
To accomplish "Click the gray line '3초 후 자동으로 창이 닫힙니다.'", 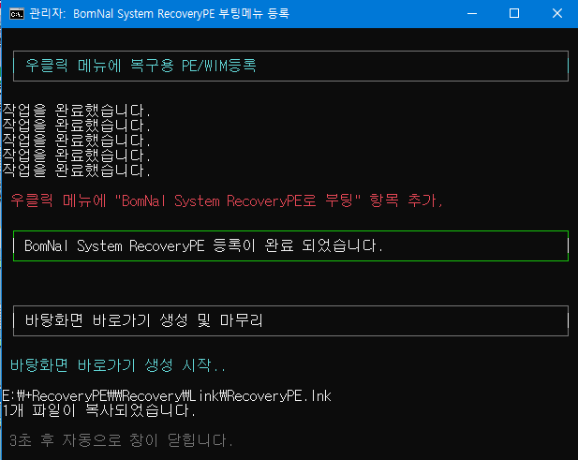I will click(x=121, y=440).
